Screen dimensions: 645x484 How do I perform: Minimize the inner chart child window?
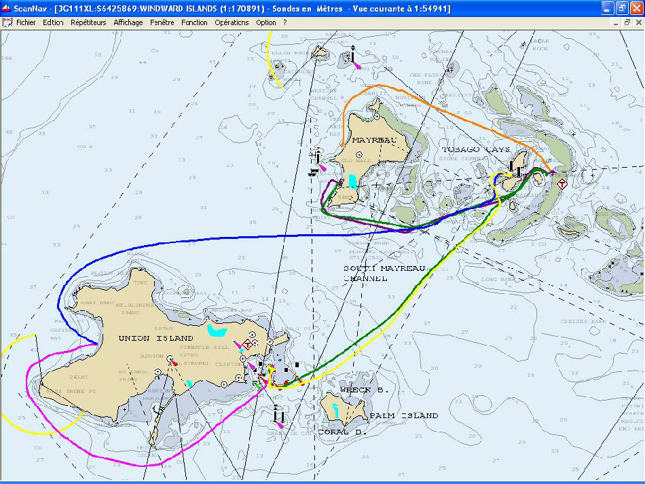[615, 22]
